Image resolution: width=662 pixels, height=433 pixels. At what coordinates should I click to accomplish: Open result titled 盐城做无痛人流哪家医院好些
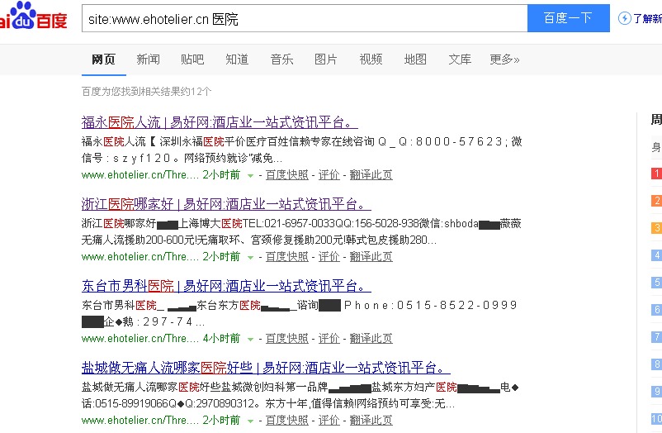(266, 368)
